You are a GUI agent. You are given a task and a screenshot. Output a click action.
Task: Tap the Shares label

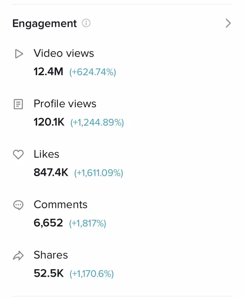click(x=51, y=255)
